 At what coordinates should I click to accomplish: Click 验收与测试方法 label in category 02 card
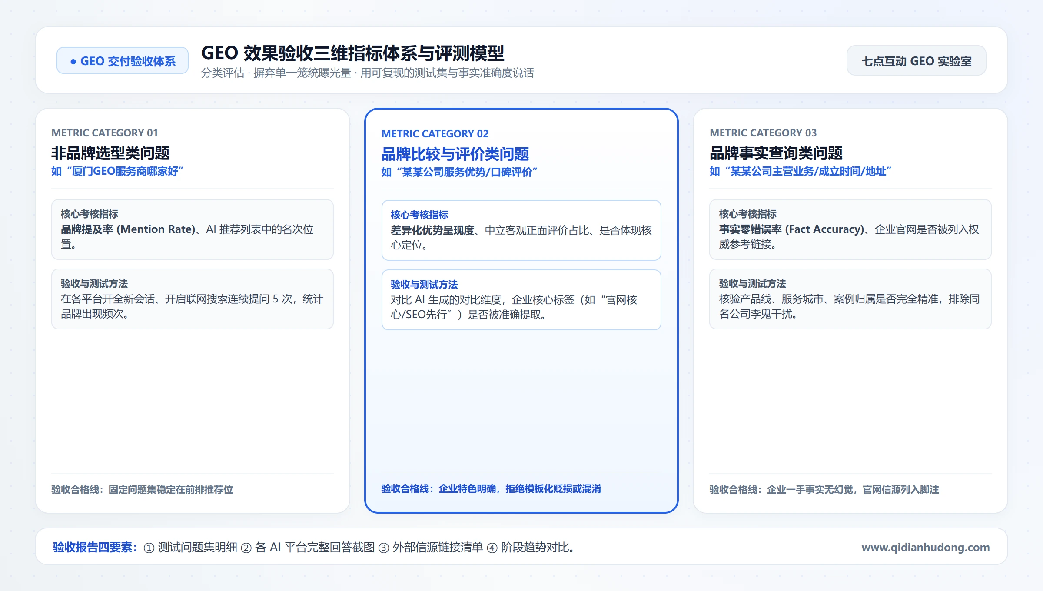[x=424, y=285]
